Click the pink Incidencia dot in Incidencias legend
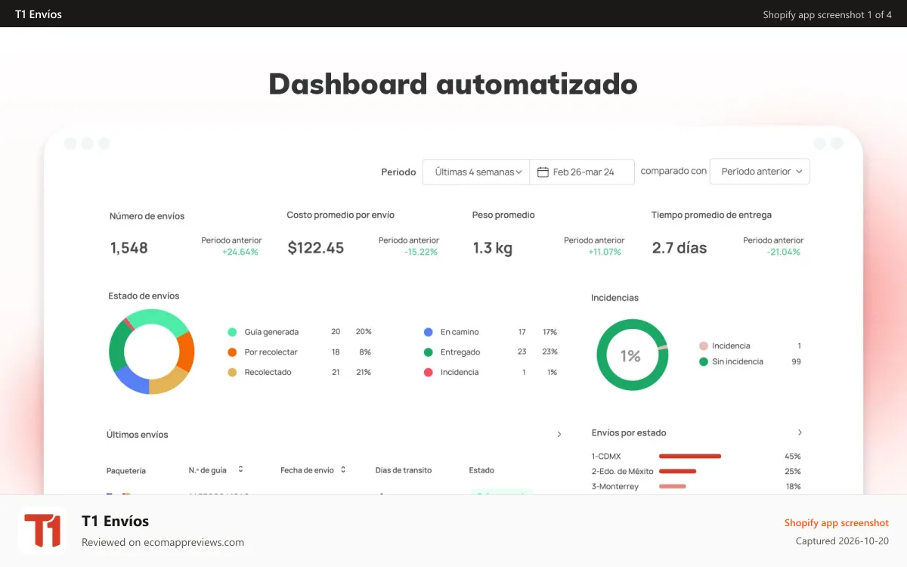 [x=704, y=346]
